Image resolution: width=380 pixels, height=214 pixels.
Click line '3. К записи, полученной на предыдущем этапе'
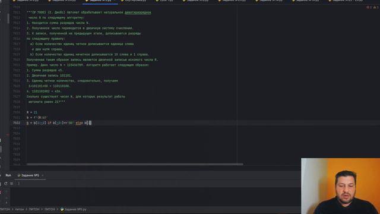[84, 33]
